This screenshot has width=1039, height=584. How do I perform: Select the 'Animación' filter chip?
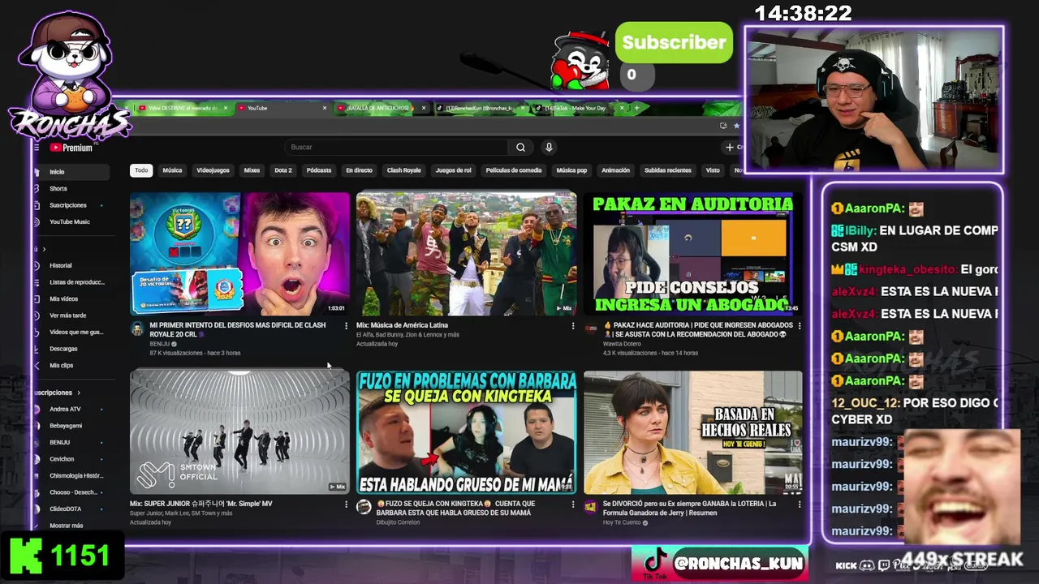(615, 170)
